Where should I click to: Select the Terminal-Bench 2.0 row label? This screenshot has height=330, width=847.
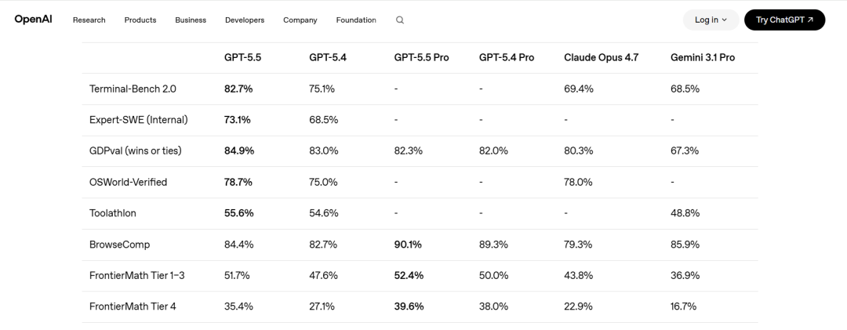point(133,89)
